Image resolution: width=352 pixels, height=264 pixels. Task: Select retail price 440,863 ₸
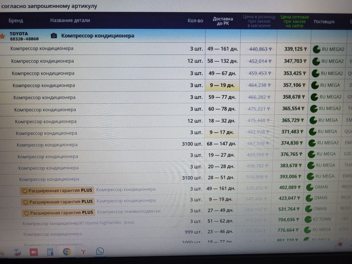click(x=260, y=49)
